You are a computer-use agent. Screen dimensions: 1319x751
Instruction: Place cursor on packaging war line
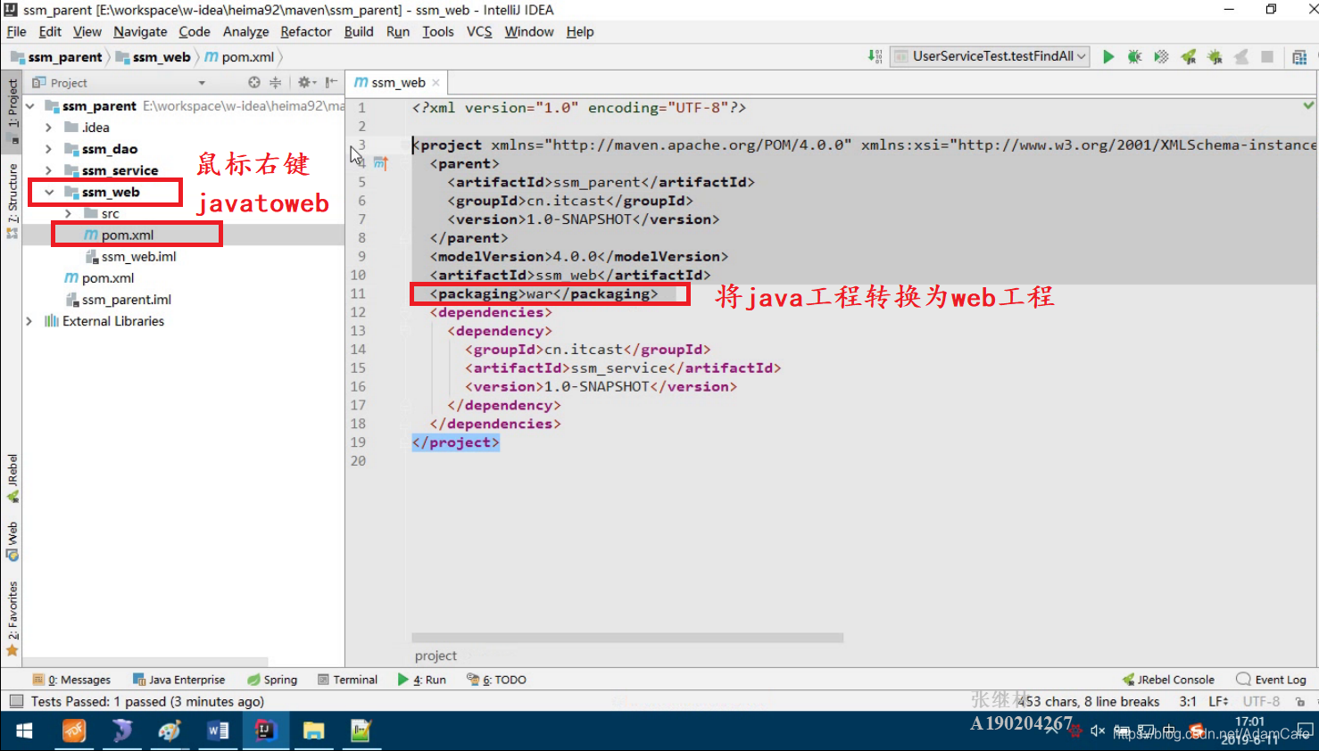click(543, 293)
